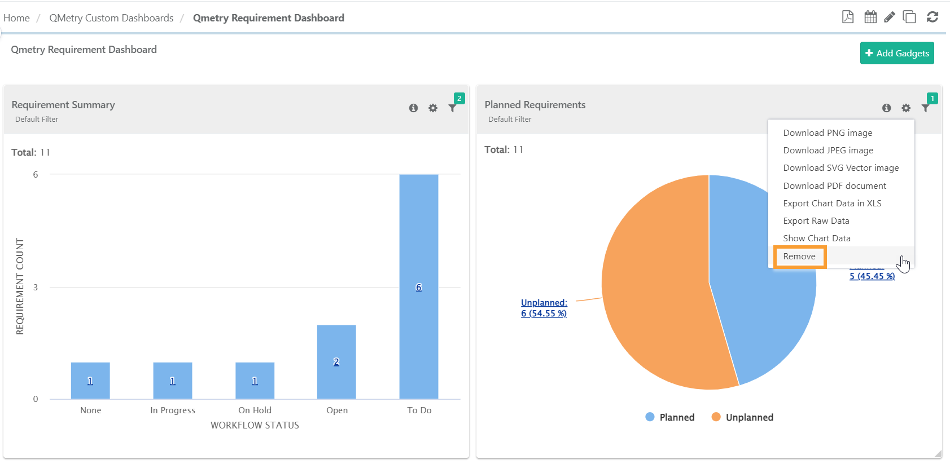Show info for Planned Requirements gadget

[x=886, y=108]
